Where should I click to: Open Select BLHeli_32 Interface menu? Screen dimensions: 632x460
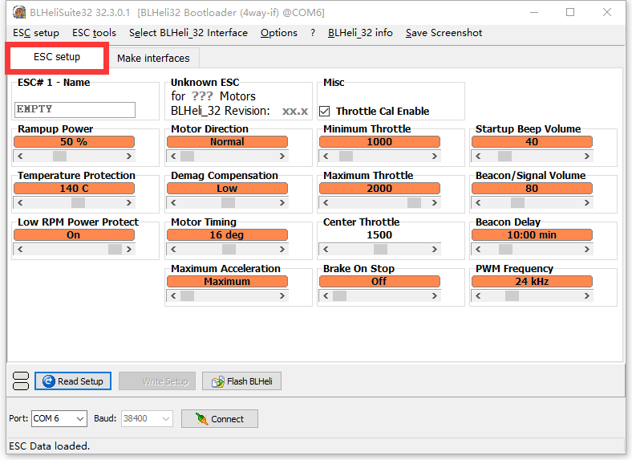(188, 33)
